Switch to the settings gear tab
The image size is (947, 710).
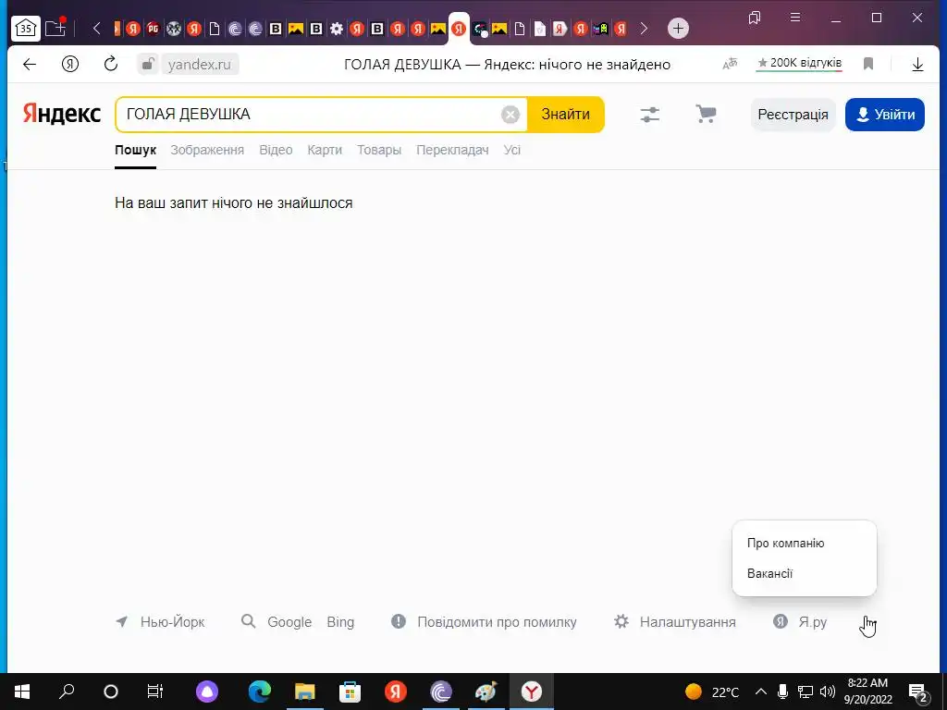click(337, 29)
